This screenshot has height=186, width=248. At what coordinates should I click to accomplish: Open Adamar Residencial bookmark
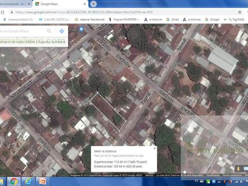[90, 19]
